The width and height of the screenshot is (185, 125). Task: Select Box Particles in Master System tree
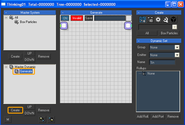click(28, 22)
